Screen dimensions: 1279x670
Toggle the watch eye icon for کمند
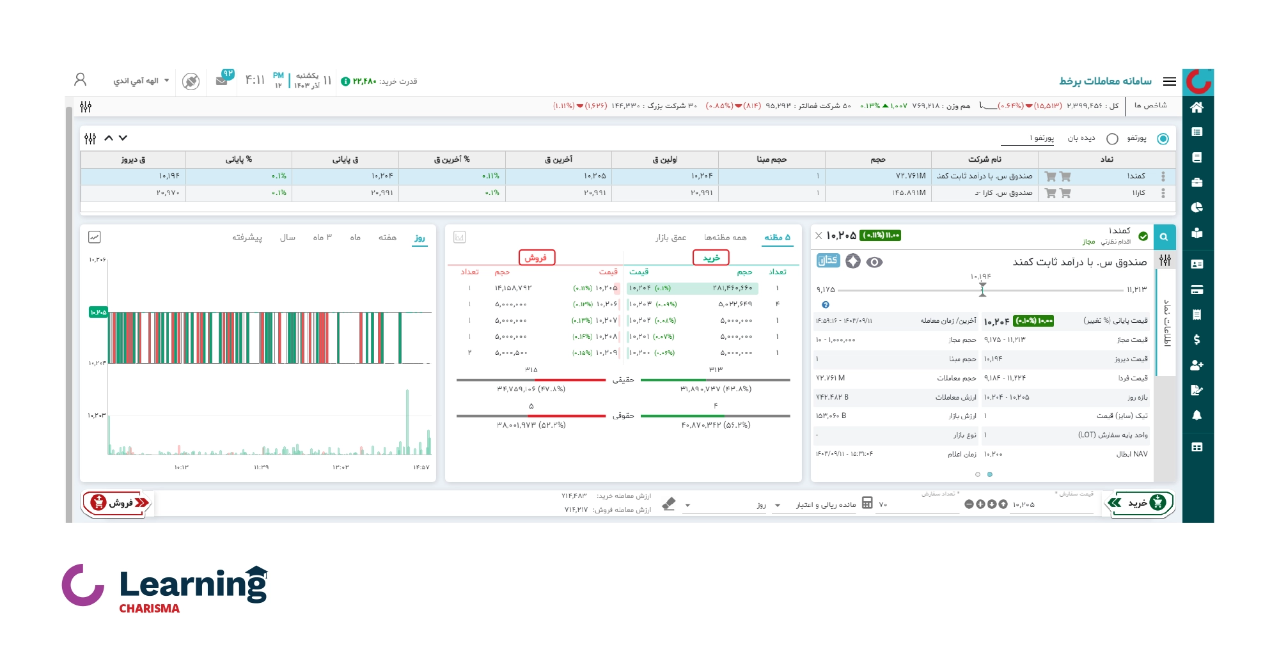coord(874,262)
